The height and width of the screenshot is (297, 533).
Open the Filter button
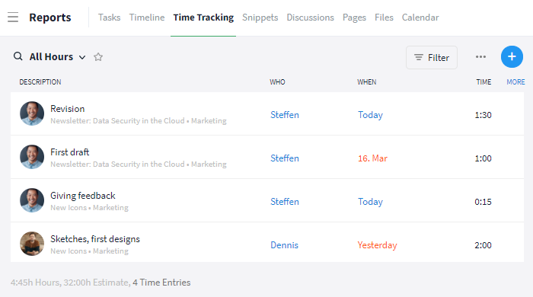pyautogui.click(x=432, y=57)
